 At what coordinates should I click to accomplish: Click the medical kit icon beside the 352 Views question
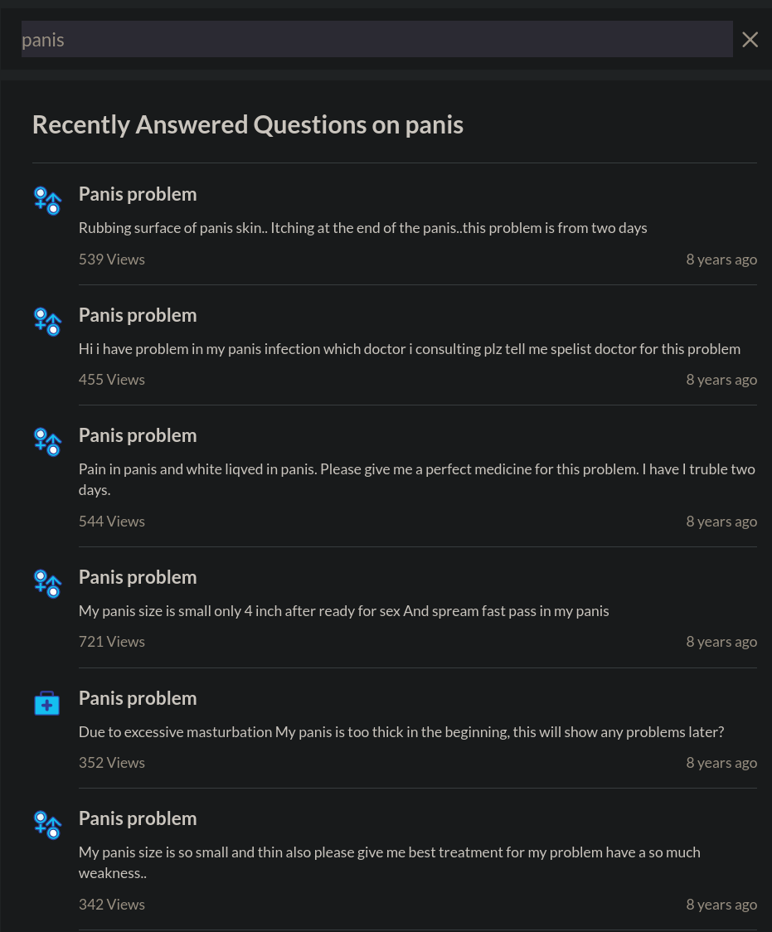click(47, 703)
